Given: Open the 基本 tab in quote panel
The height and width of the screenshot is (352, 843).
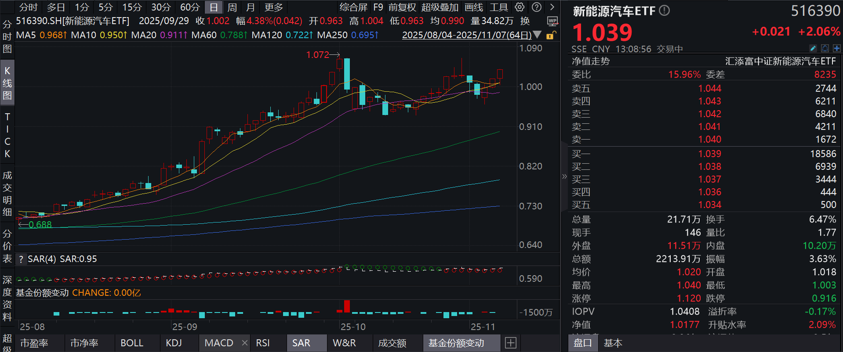Looking at the screenshot, I should tap(613, 343).
